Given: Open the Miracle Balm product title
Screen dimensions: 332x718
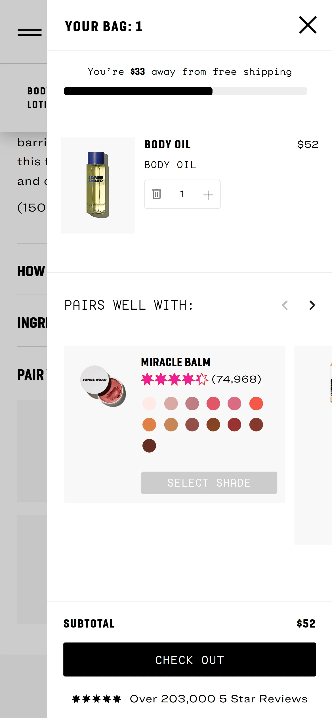Looking at the screenshot, I should (x=176, y=362).
